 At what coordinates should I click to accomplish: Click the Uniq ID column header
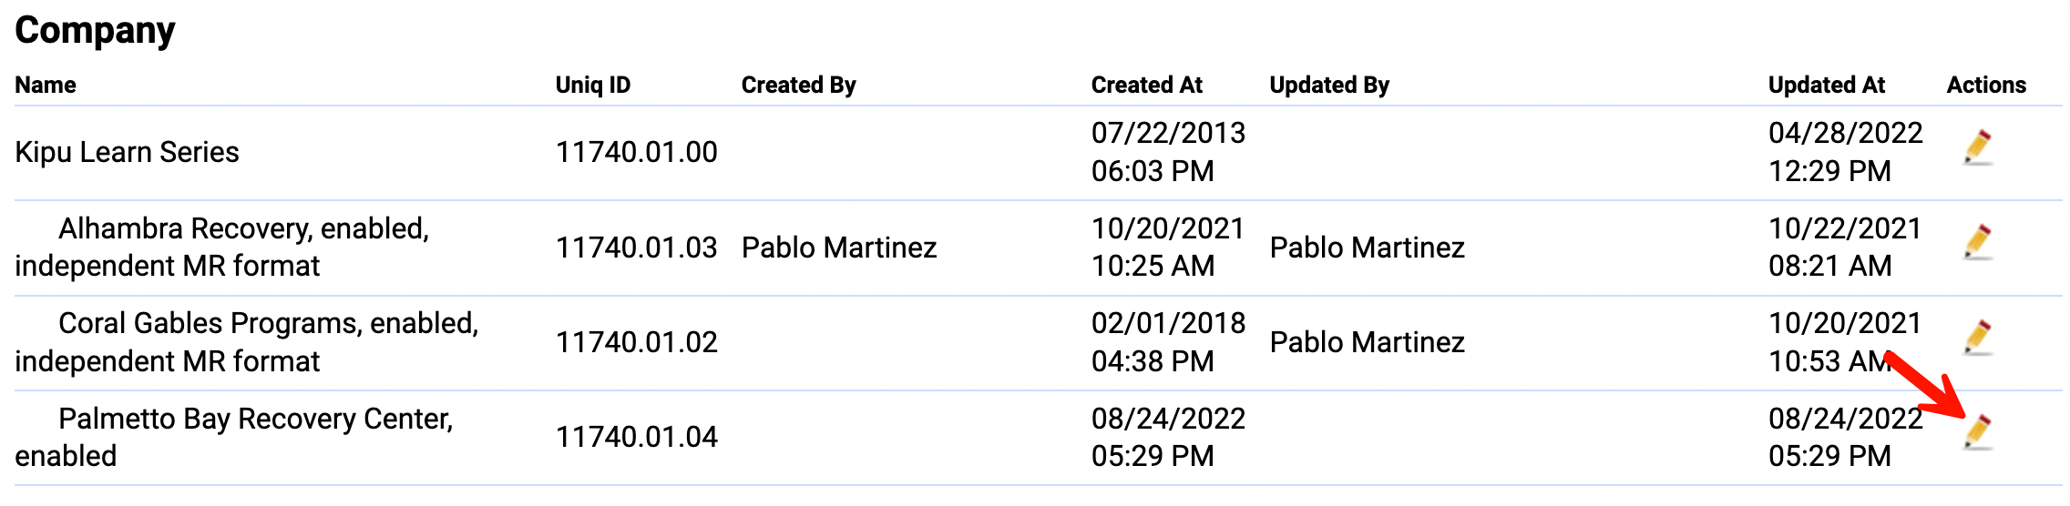pos(593,85)
